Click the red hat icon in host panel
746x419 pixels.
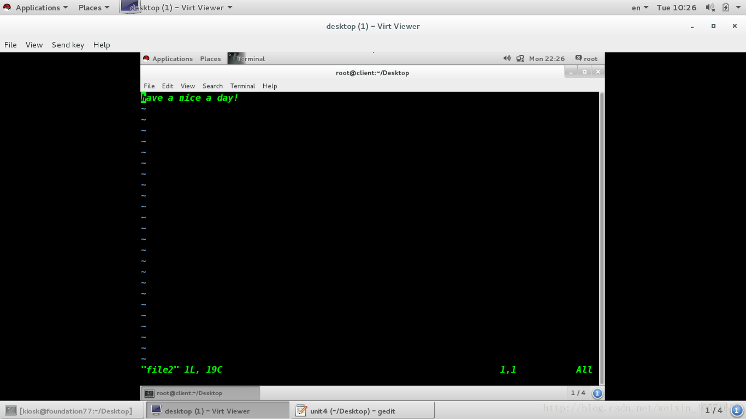click(x=7, y=8)
